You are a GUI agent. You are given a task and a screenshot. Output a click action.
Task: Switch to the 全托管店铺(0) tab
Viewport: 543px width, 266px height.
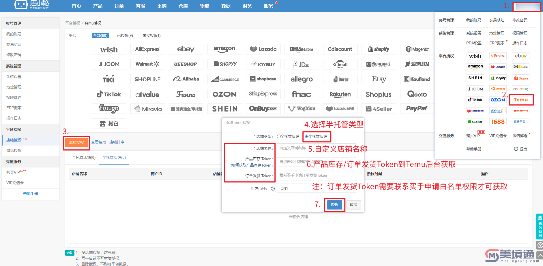(84, 157)
